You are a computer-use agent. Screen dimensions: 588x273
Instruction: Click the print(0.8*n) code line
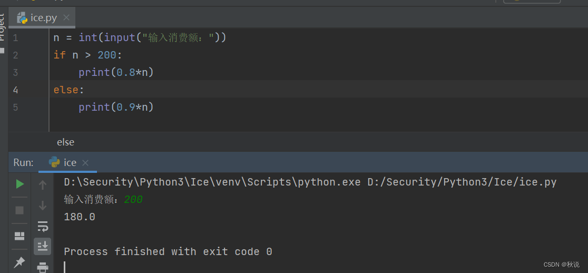(116, 72)
